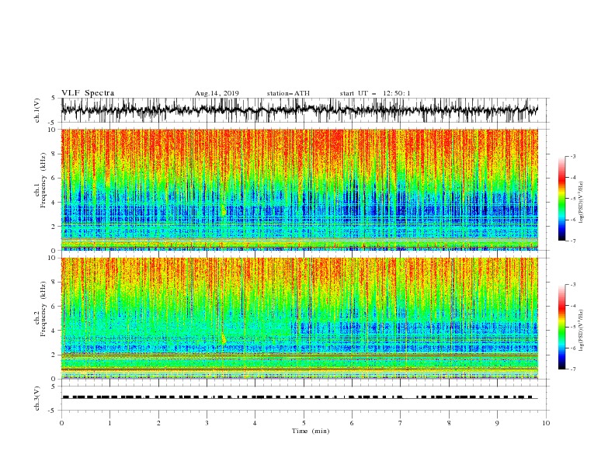Click the "VLF Spectra" plot title
The width and height of the screenshot is (615, 475).
pos(88,93)
